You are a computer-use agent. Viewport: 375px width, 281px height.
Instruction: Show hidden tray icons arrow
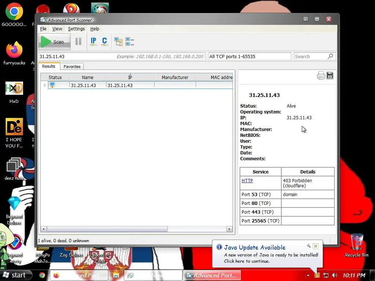308,275
